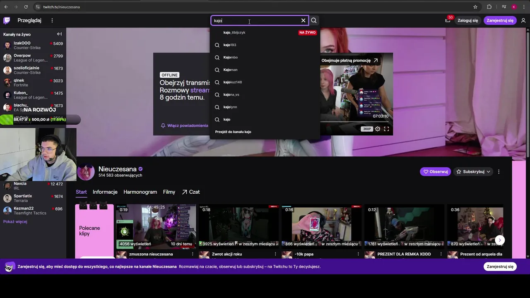
Task: Open options for the zmuszona nieuczesana clip
Action: [x=193, y=254]
